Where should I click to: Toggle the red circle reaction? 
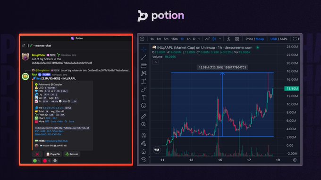tap(46, 161)
